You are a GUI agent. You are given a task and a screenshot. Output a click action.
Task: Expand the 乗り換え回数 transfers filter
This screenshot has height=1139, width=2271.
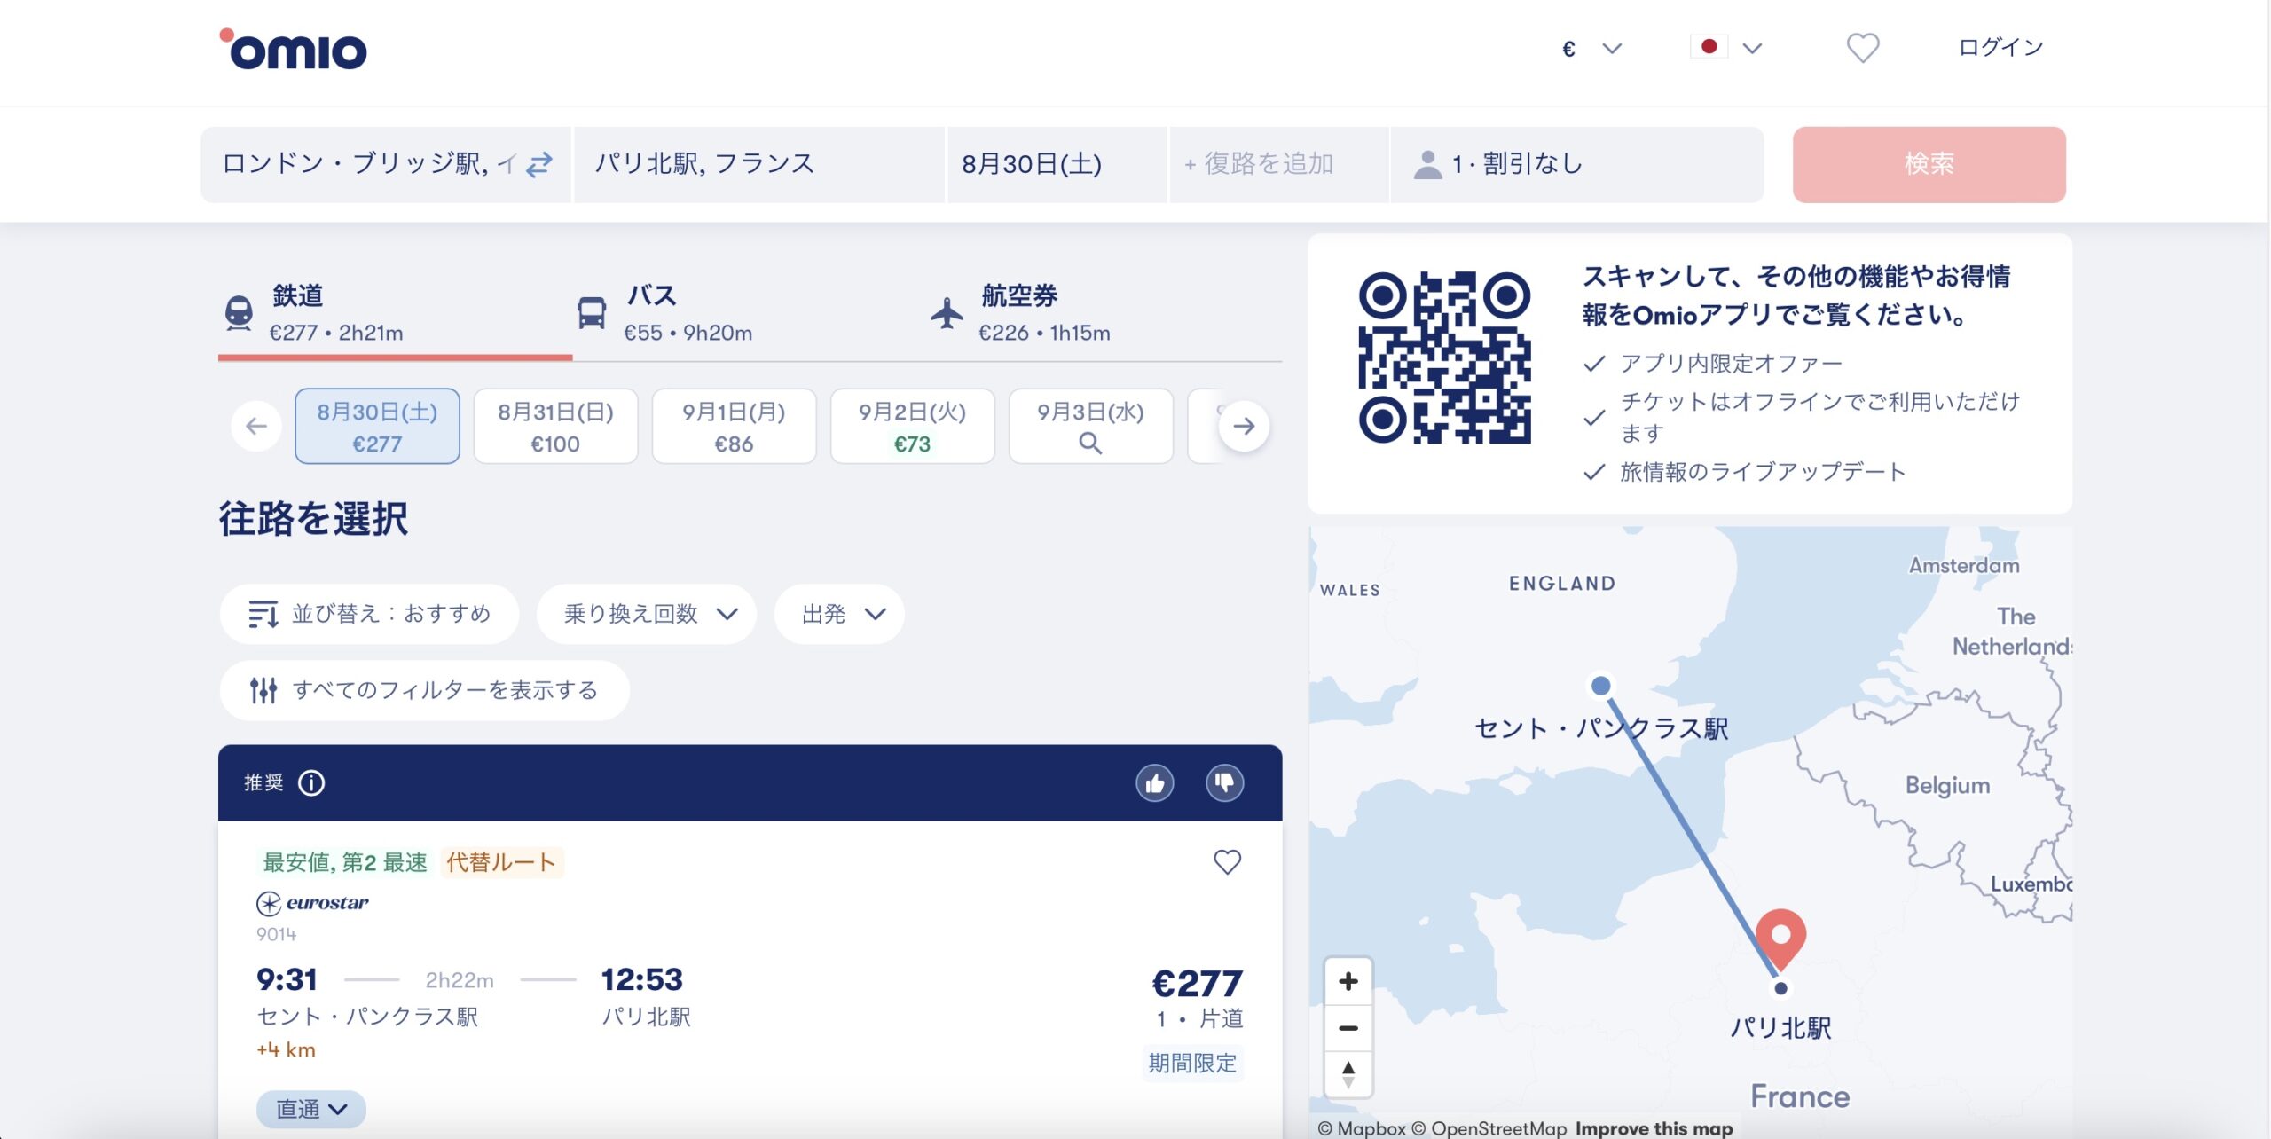[647, 614]
